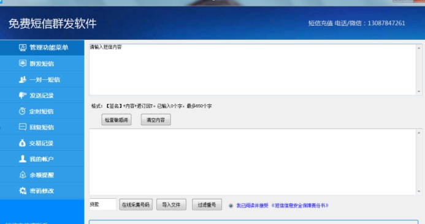Click the 回复短信 message bubble icon
Viewport: 425px width, 224px height.
(x=23, y=127)
